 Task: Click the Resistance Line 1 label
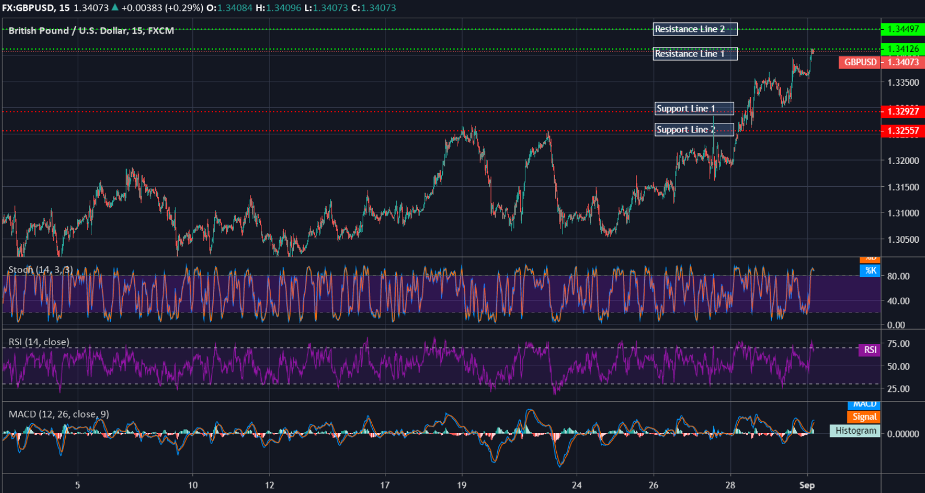point(695,54)
